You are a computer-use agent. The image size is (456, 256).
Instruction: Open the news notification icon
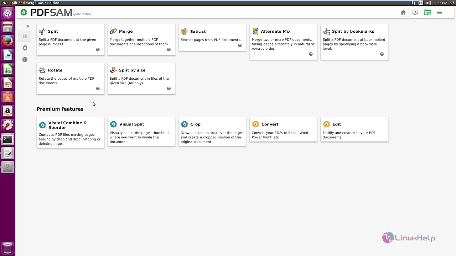point(415,12)
